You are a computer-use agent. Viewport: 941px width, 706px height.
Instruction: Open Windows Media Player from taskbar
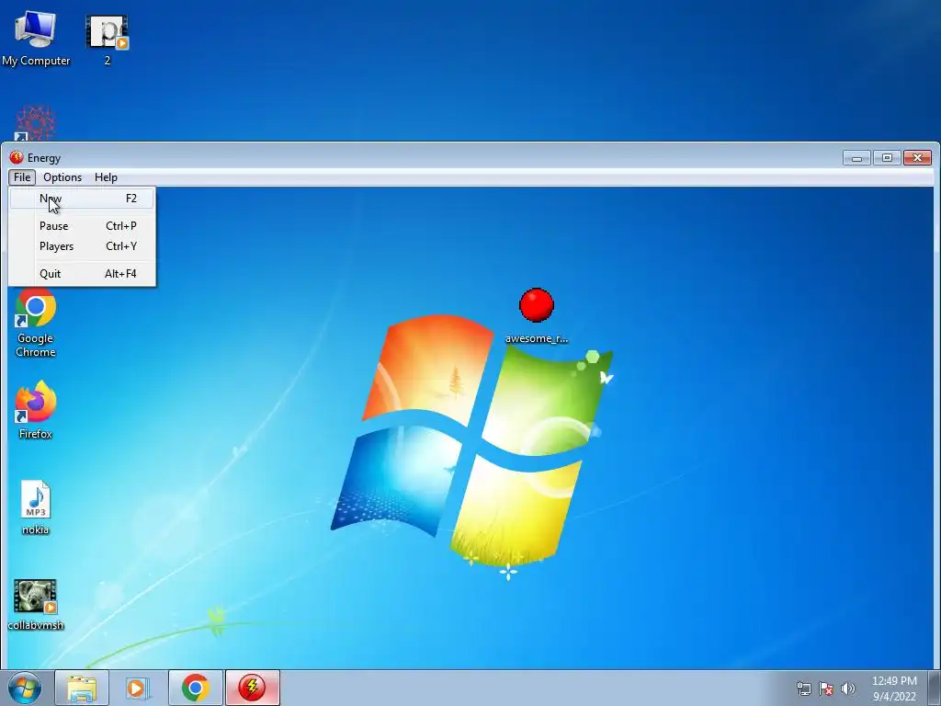(138, 688)
